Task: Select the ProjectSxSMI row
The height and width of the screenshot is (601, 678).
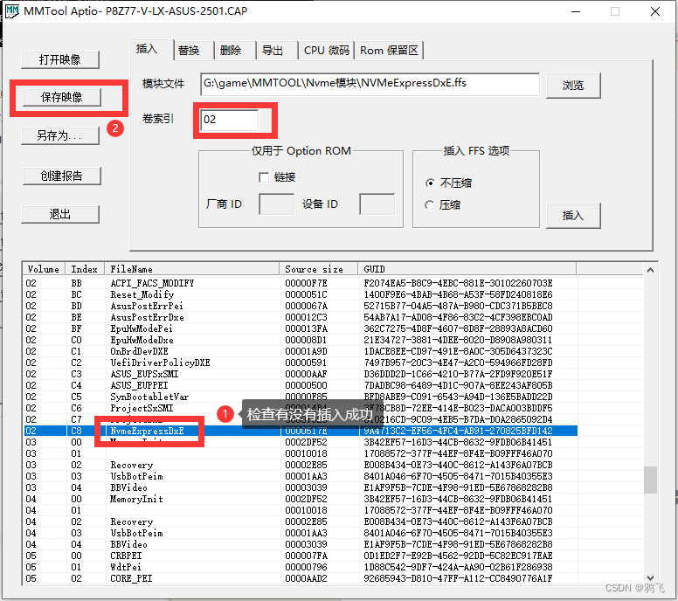Action: click(300, 408)
